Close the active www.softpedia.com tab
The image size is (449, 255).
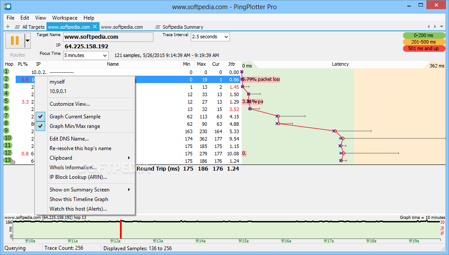(x=95, y=27)
